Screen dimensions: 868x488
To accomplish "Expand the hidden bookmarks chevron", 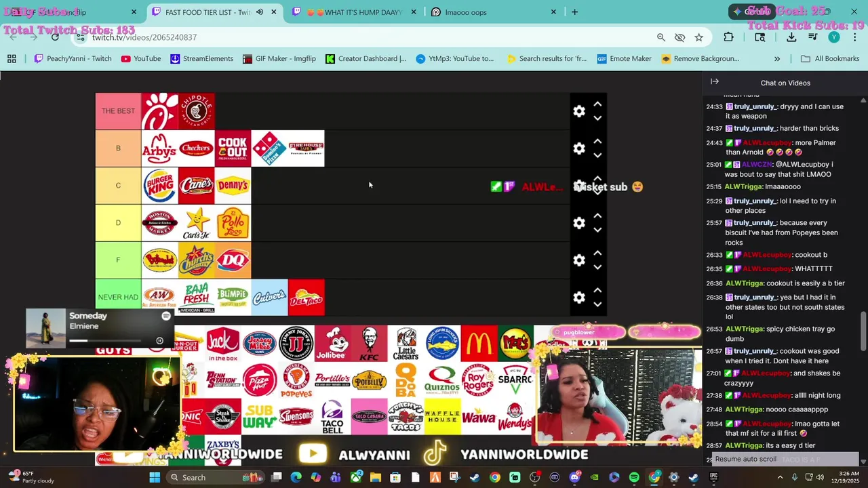I will 777,59.
